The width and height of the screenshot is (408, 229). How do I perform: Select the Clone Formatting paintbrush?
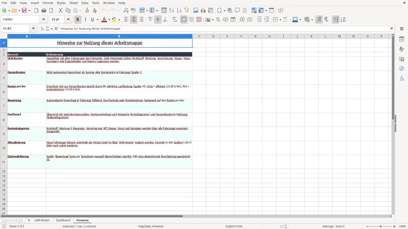click(87, 11)
